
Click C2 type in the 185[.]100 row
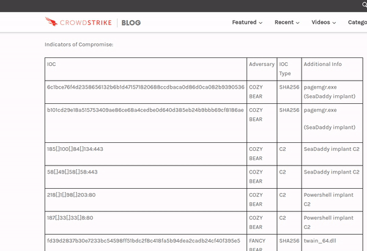pyautogui.click(x=283, y=149)
